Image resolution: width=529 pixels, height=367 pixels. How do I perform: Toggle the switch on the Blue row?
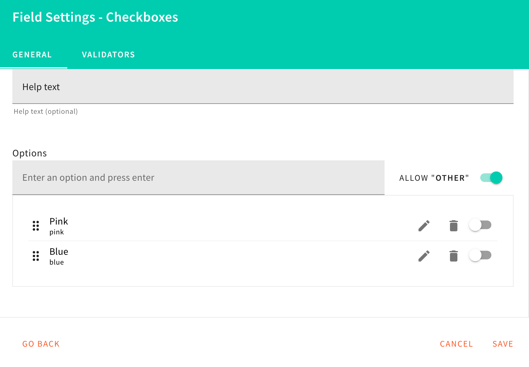[480, 255]
